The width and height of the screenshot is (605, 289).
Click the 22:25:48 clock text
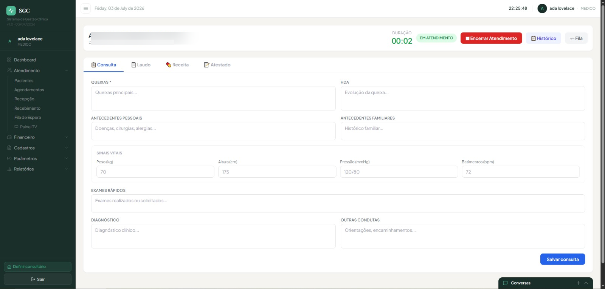(518, 8)
